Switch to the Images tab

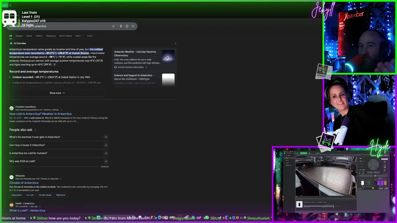tap(19, 36)
